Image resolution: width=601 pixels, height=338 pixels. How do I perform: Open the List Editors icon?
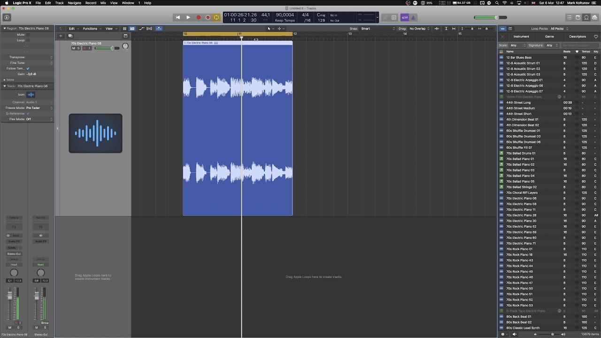point(570,17)
